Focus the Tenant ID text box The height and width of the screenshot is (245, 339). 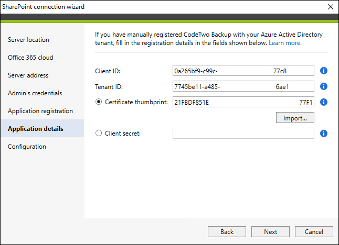pyautogui.click(x=243, y=86)
